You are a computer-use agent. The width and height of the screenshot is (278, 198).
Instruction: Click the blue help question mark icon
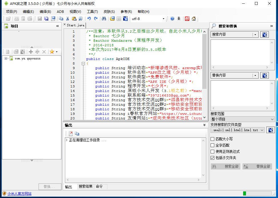coord(172,19)
